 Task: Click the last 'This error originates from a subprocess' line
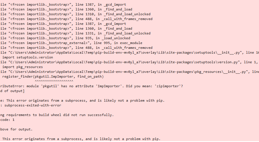click(x=81, y=139)
